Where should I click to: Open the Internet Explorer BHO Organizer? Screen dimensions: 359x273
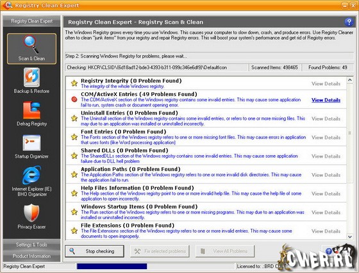pos(31,181)
